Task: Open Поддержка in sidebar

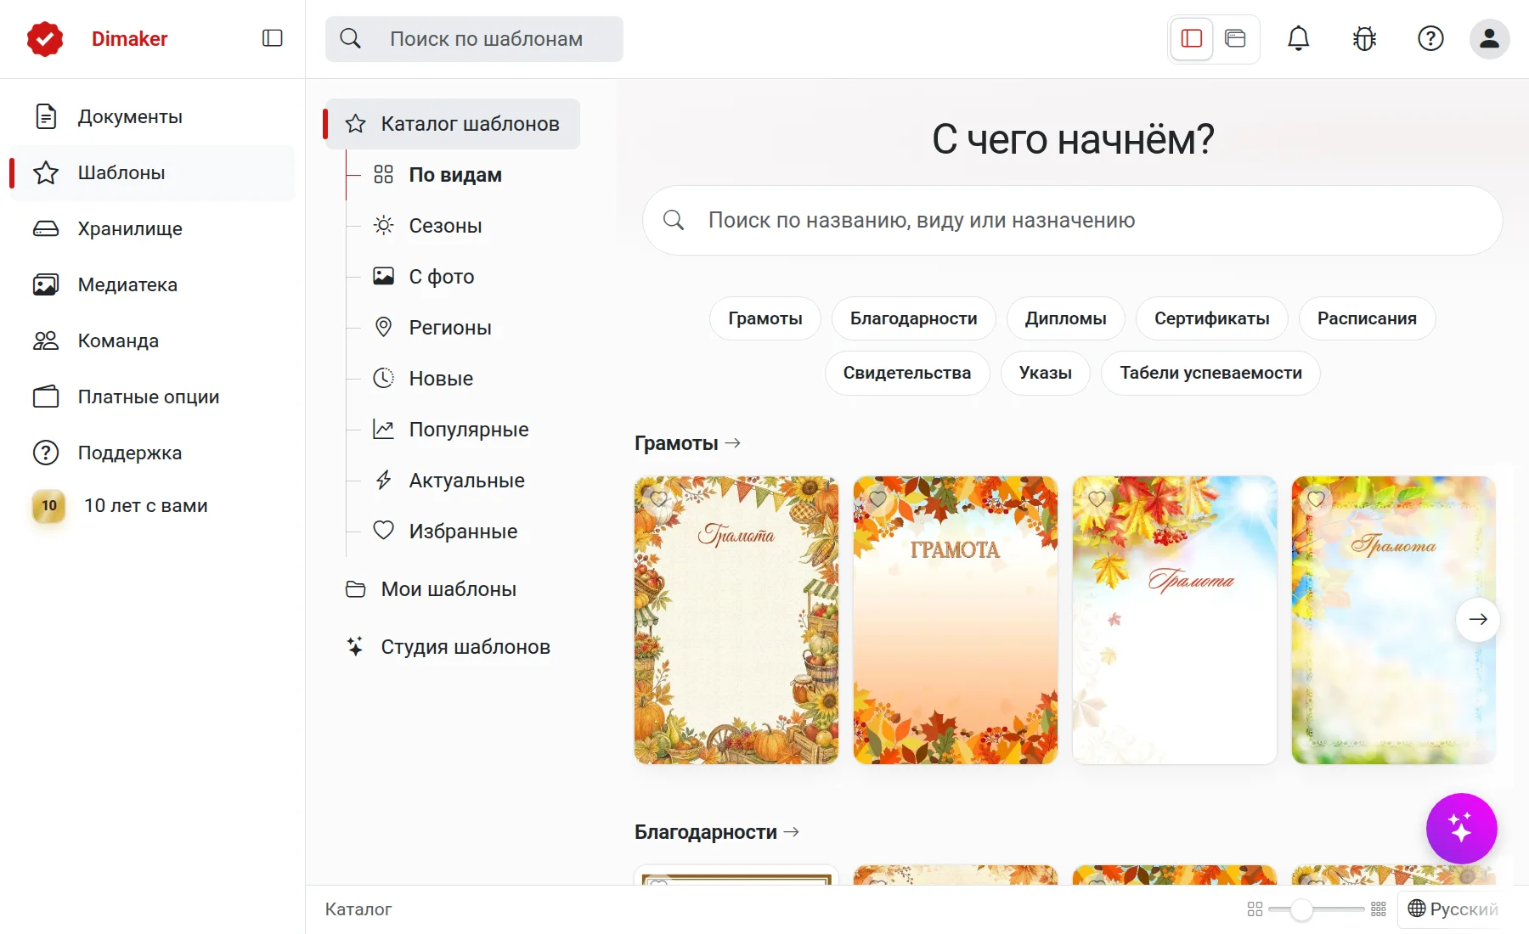Action: [152, 453]
